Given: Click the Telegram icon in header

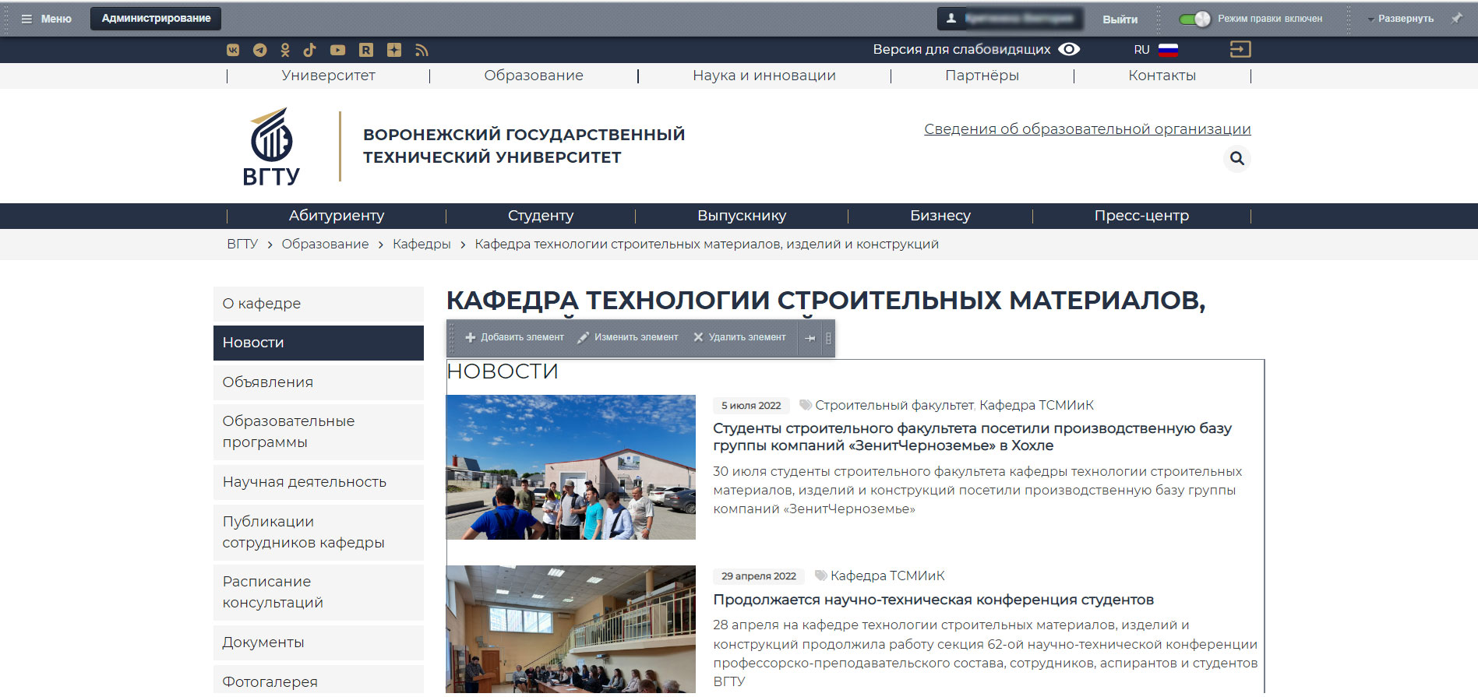Looking at the screenshot, I should (260, 50).
